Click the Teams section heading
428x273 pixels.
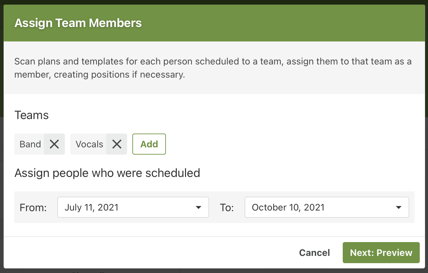click(32, 115)
